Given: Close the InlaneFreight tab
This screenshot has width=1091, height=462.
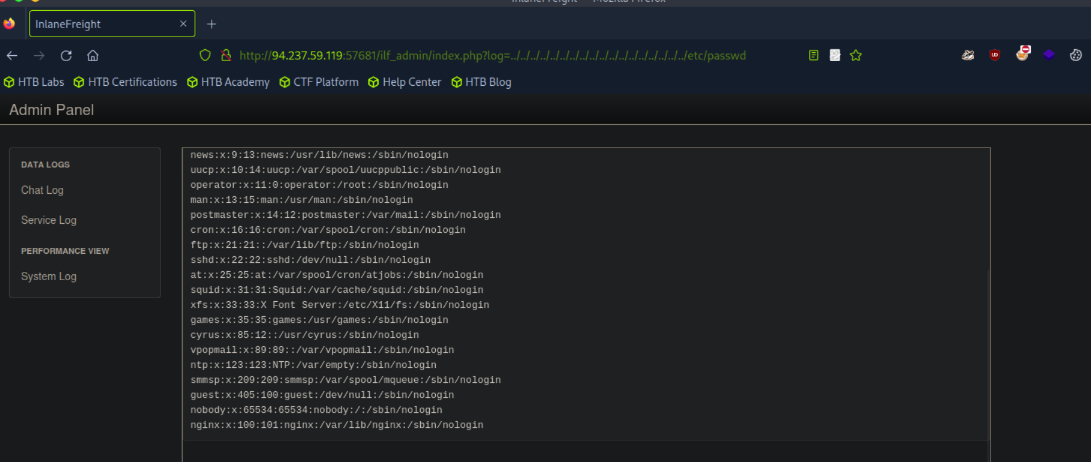Looking at the screenshot, I should 183,24.
